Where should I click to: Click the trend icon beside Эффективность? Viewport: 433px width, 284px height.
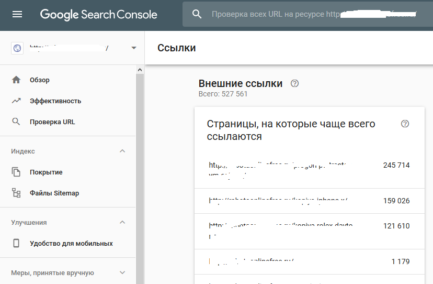tap(16, 101)
